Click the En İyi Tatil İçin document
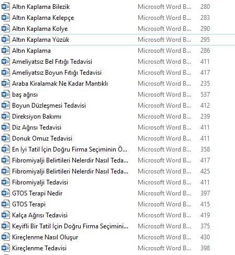235x255 pixels. coord(70,149)
